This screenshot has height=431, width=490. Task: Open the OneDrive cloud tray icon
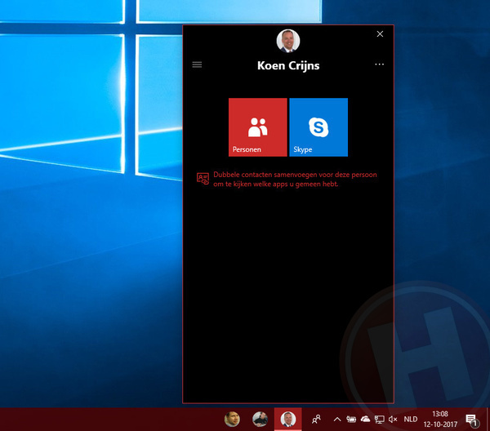pos(365,419)
